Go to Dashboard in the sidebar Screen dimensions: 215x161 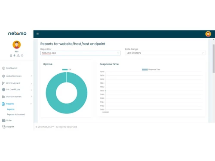(x=12, y=68)
